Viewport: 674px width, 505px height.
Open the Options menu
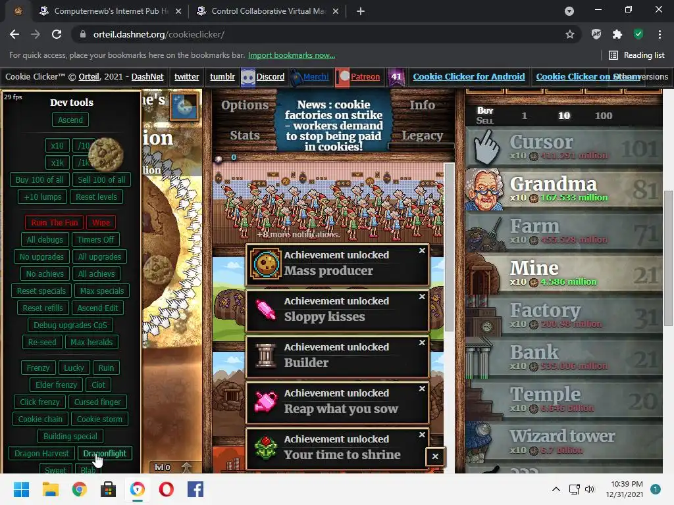[x=245, y=105]
